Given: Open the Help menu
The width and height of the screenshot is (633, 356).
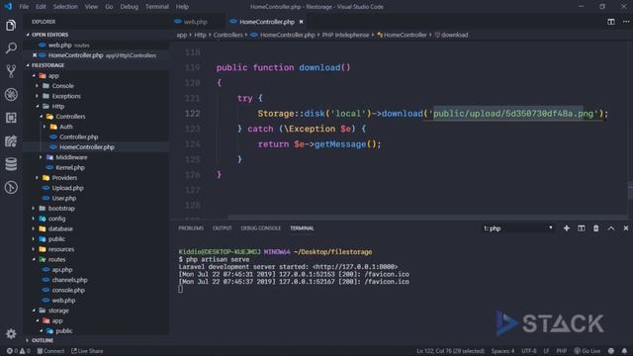Looking at the screenshot, I should click(182, 7).
